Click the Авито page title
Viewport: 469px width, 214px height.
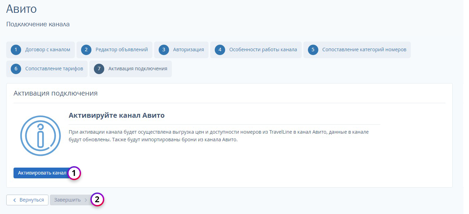(x=21, y=9)
